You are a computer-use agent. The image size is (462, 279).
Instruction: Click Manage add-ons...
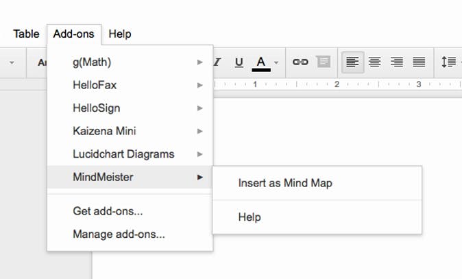[119, 234]
